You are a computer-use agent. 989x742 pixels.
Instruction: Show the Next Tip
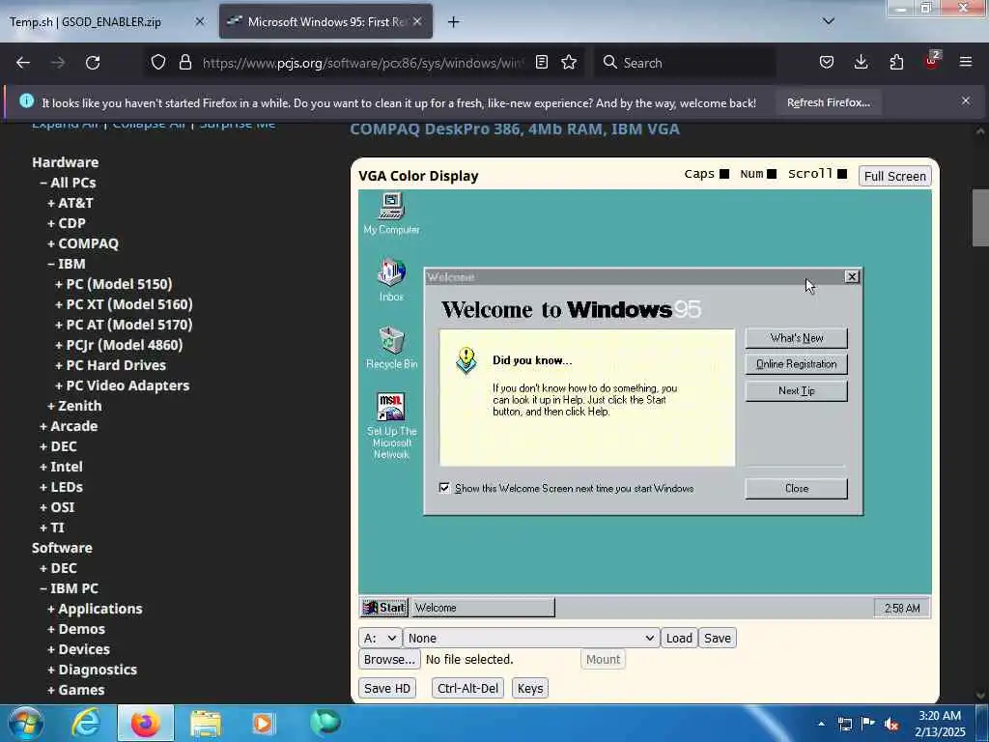[796, 390]
